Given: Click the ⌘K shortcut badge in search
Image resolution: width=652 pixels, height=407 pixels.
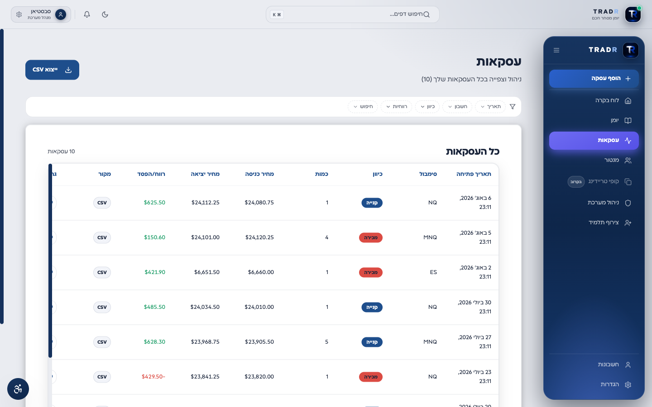Looking at the screenshot, I should (x=277, y=14).
